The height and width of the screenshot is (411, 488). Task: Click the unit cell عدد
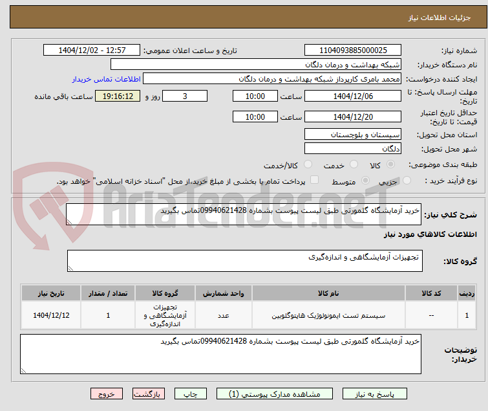[x=224, y=316]
